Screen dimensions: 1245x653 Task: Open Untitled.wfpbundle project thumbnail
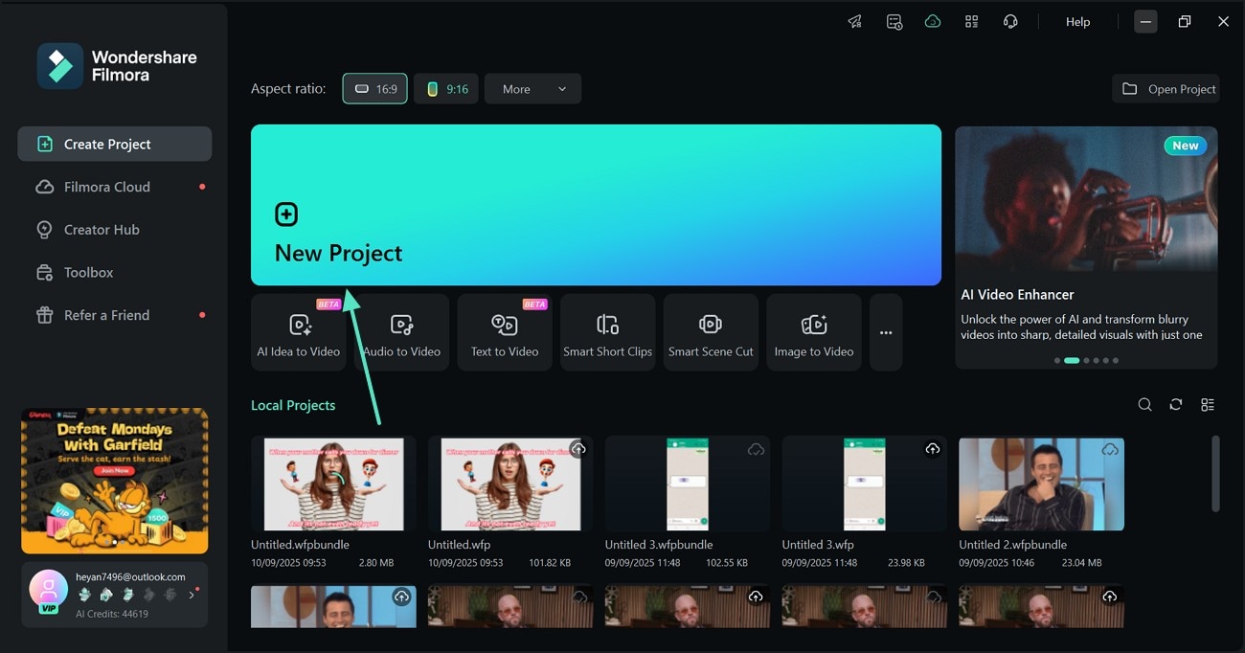pyautogui.click(x=333, y=484)
